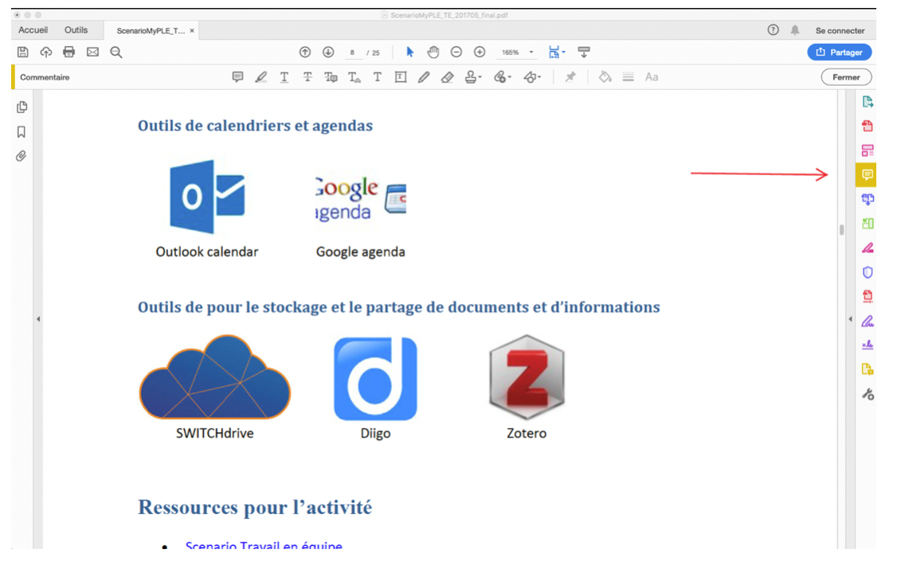Go to the previous page arrow

(x=305, y=52)
